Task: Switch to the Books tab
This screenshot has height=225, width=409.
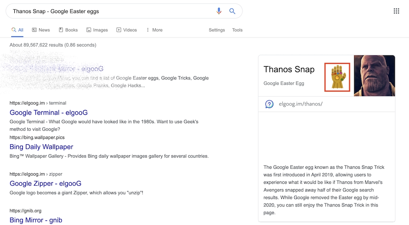Action: pyautogui.click(x=68, y=30)
